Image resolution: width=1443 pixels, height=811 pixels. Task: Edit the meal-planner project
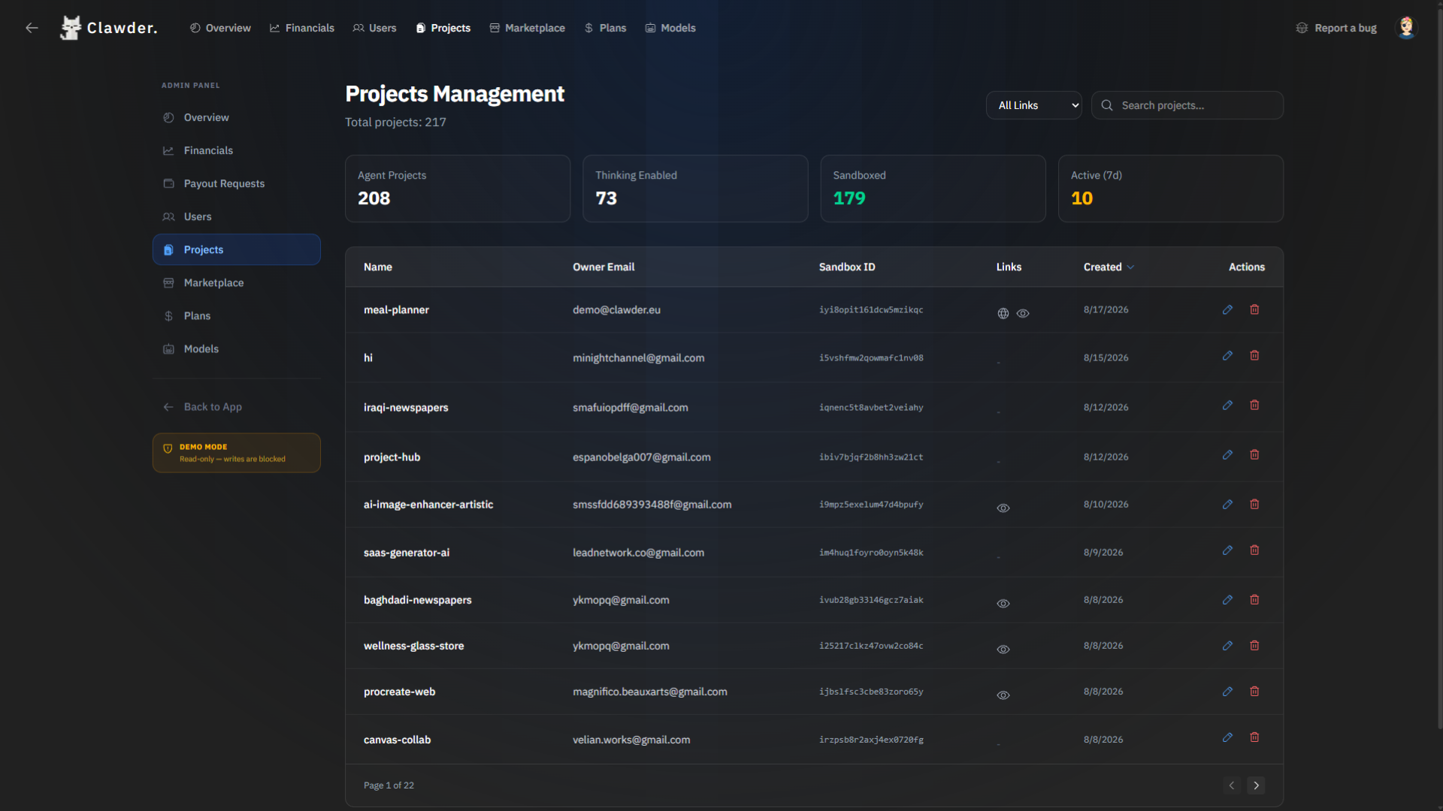pos(1227,309)
